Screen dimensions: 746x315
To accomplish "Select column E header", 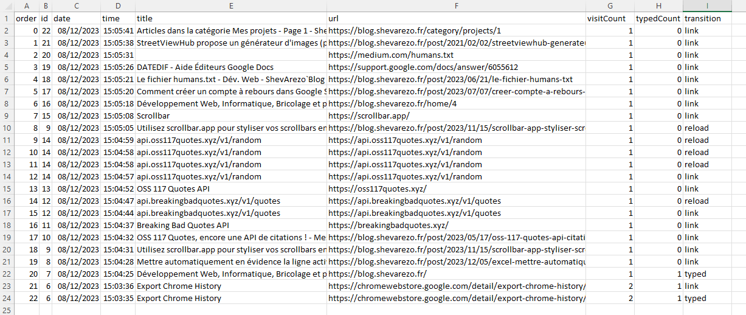I will coord(231,5).
